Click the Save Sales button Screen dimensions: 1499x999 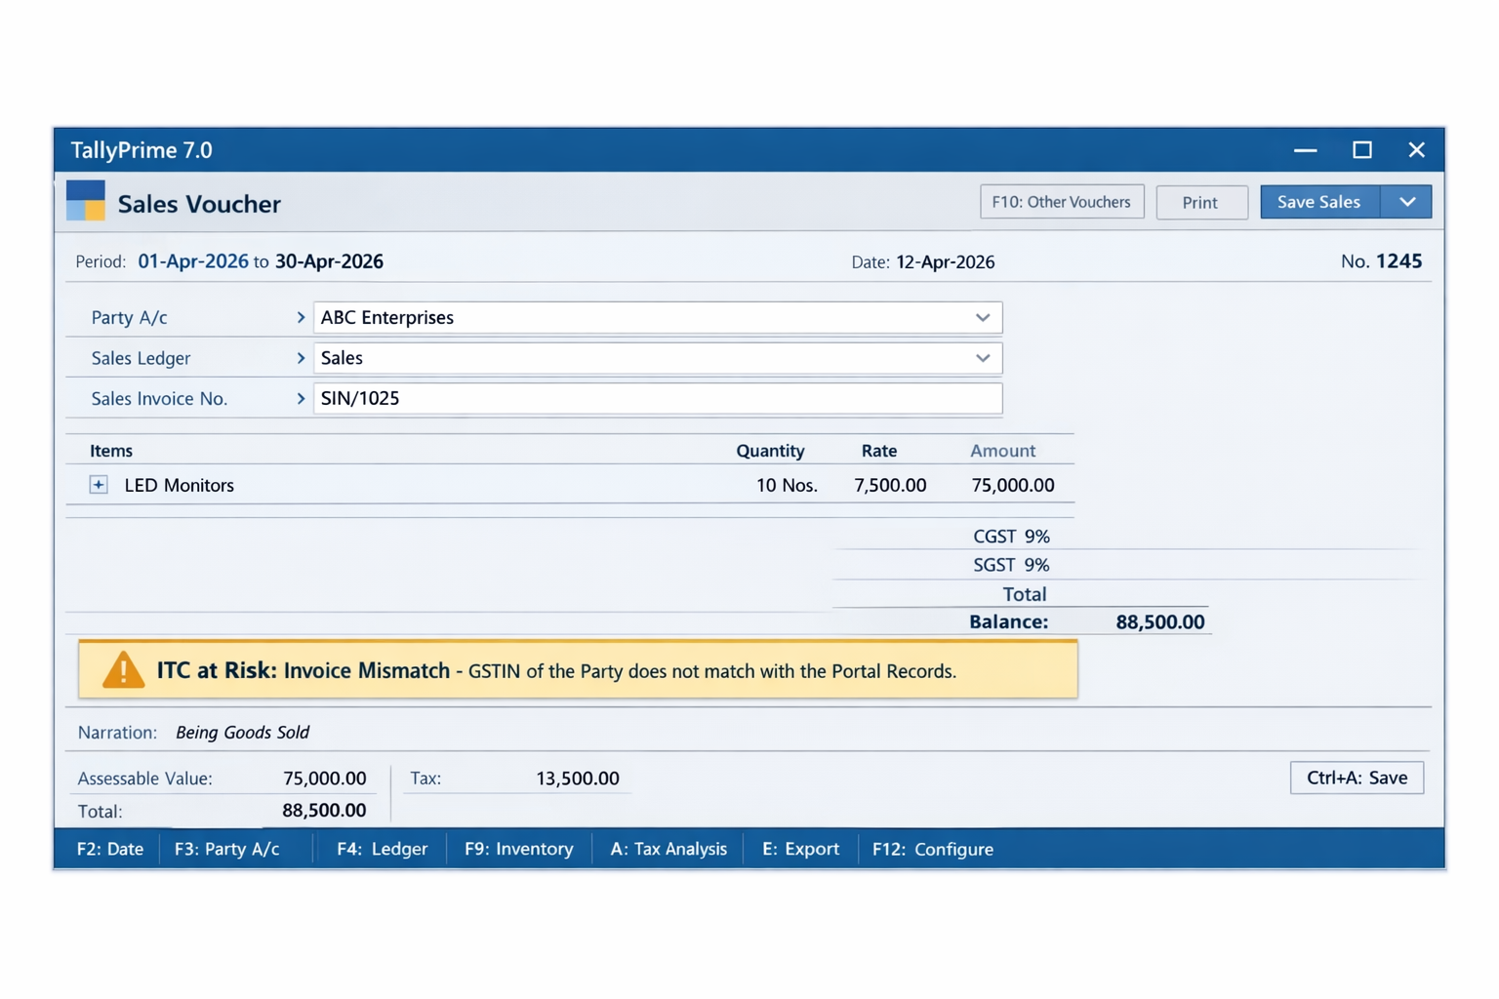(x=1319, y=202)
